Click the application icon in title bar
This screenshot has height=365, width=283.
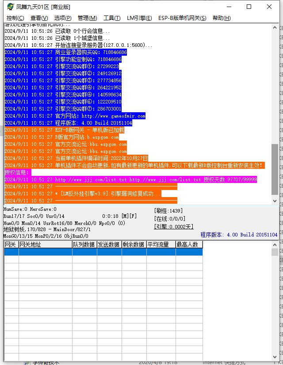pos(10,7)
